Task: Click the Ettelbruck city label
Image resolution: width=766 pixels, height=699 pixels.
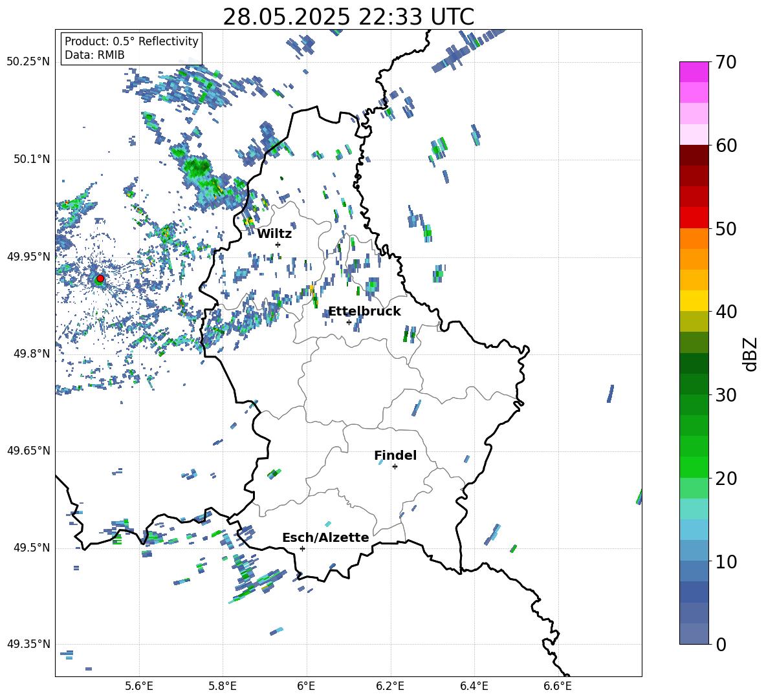Action: coord(364,312)
